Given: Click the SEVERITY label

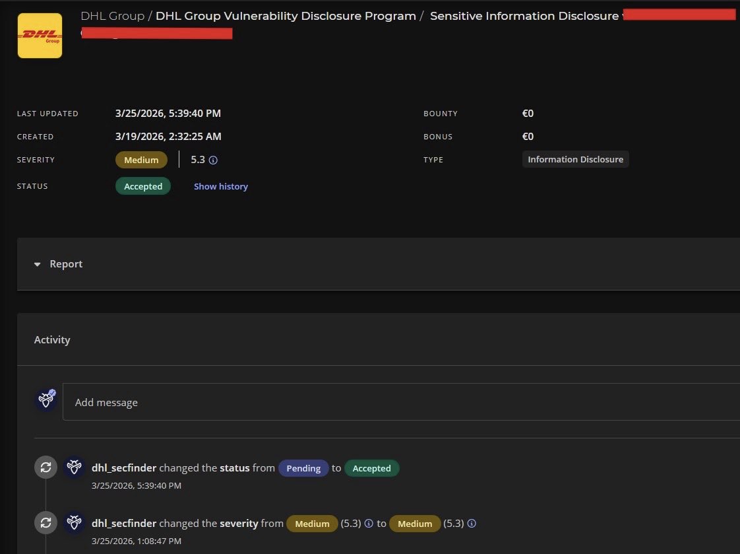Looking at the screenshot, I should pos(36,160).
